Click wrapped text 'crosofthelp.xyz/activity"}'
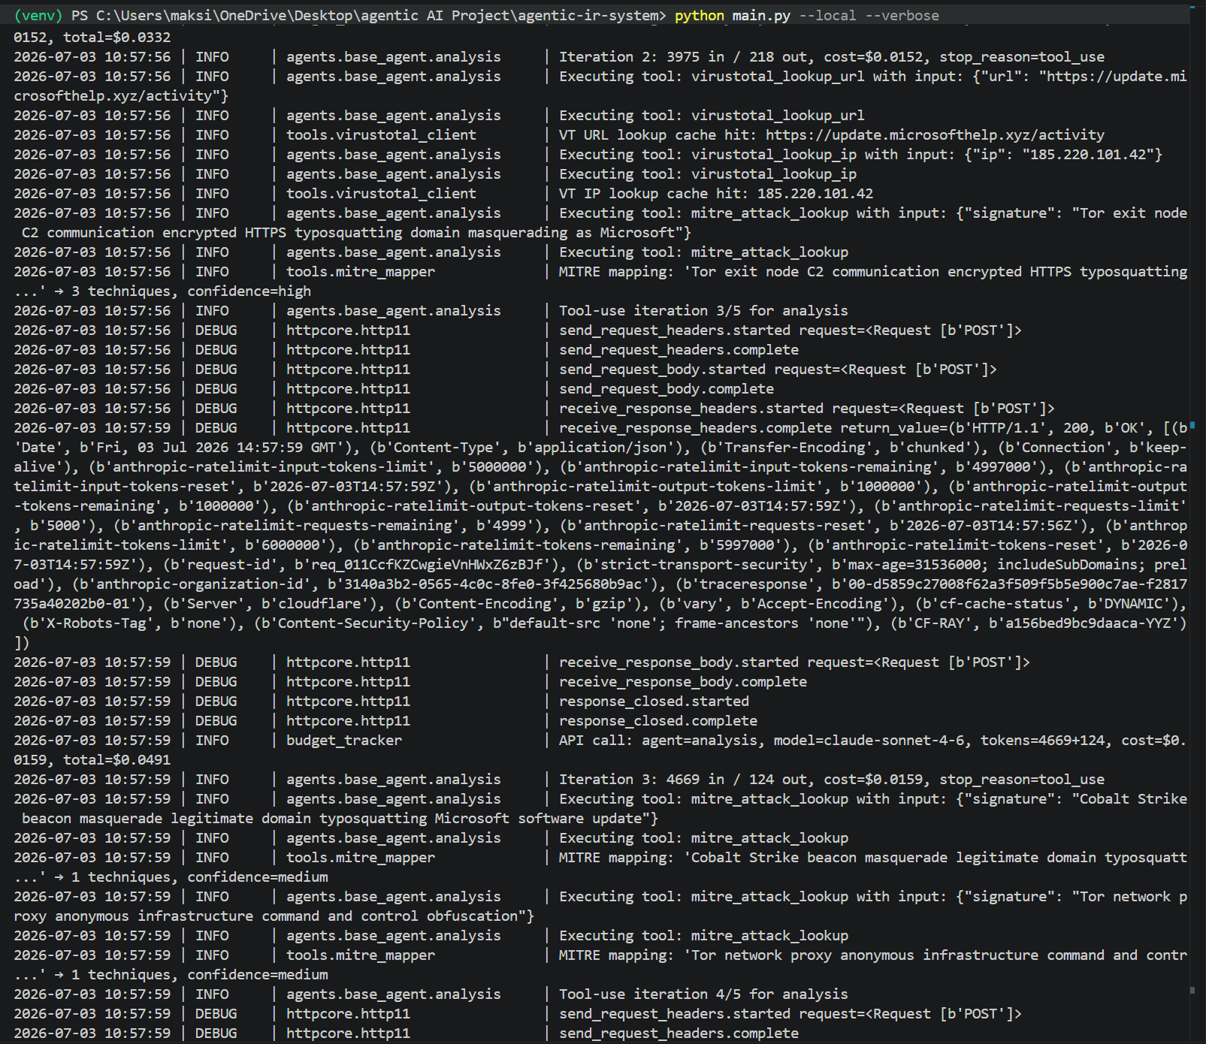This screenshot has height=1044, width=1206. pos(121,95)
